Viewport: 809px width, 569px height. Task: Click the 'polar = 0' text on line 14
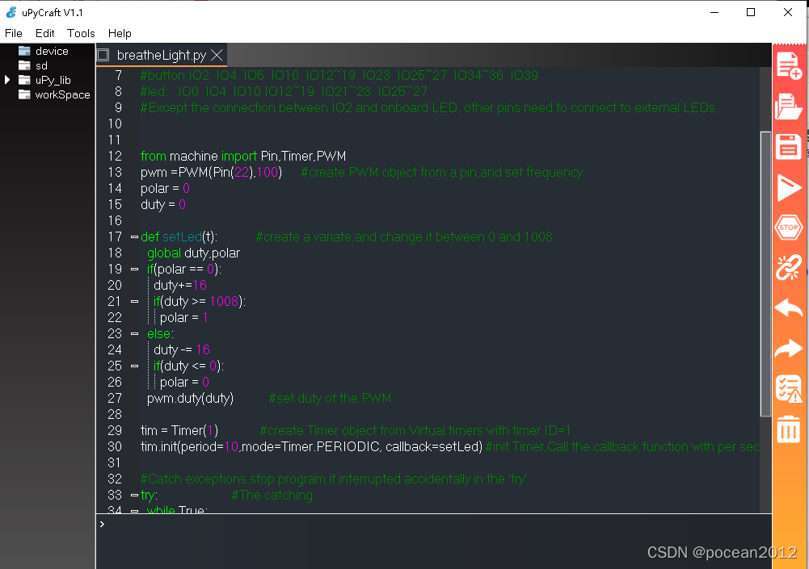pyautogui.click(x=165, y=189)
